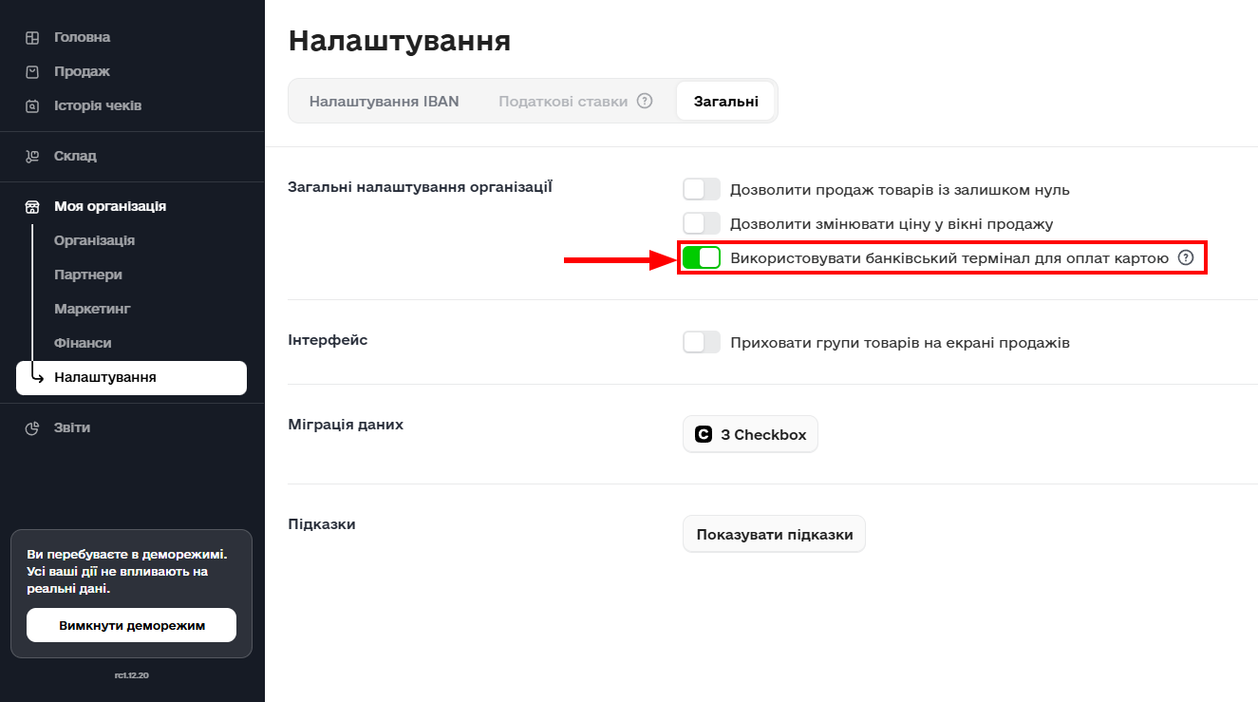Click the Моя організація store icon
Image resolution: width=1258 pixels, height=702 pixels.
(32, 207)
